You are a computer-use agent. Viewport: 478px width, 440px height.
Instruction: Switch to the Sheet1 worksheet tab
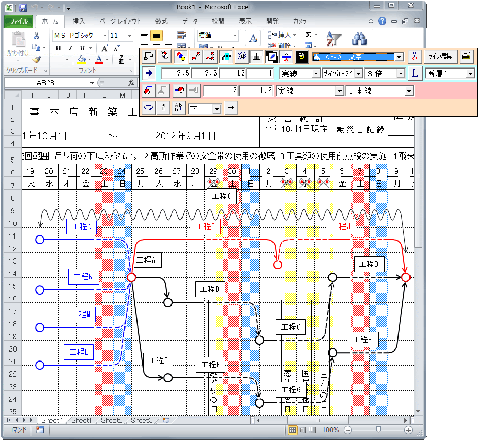tap(82, 420)
